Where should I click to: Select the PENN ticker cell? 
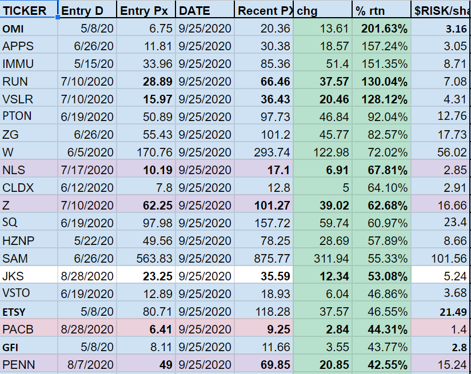click(x=29, y=364)
